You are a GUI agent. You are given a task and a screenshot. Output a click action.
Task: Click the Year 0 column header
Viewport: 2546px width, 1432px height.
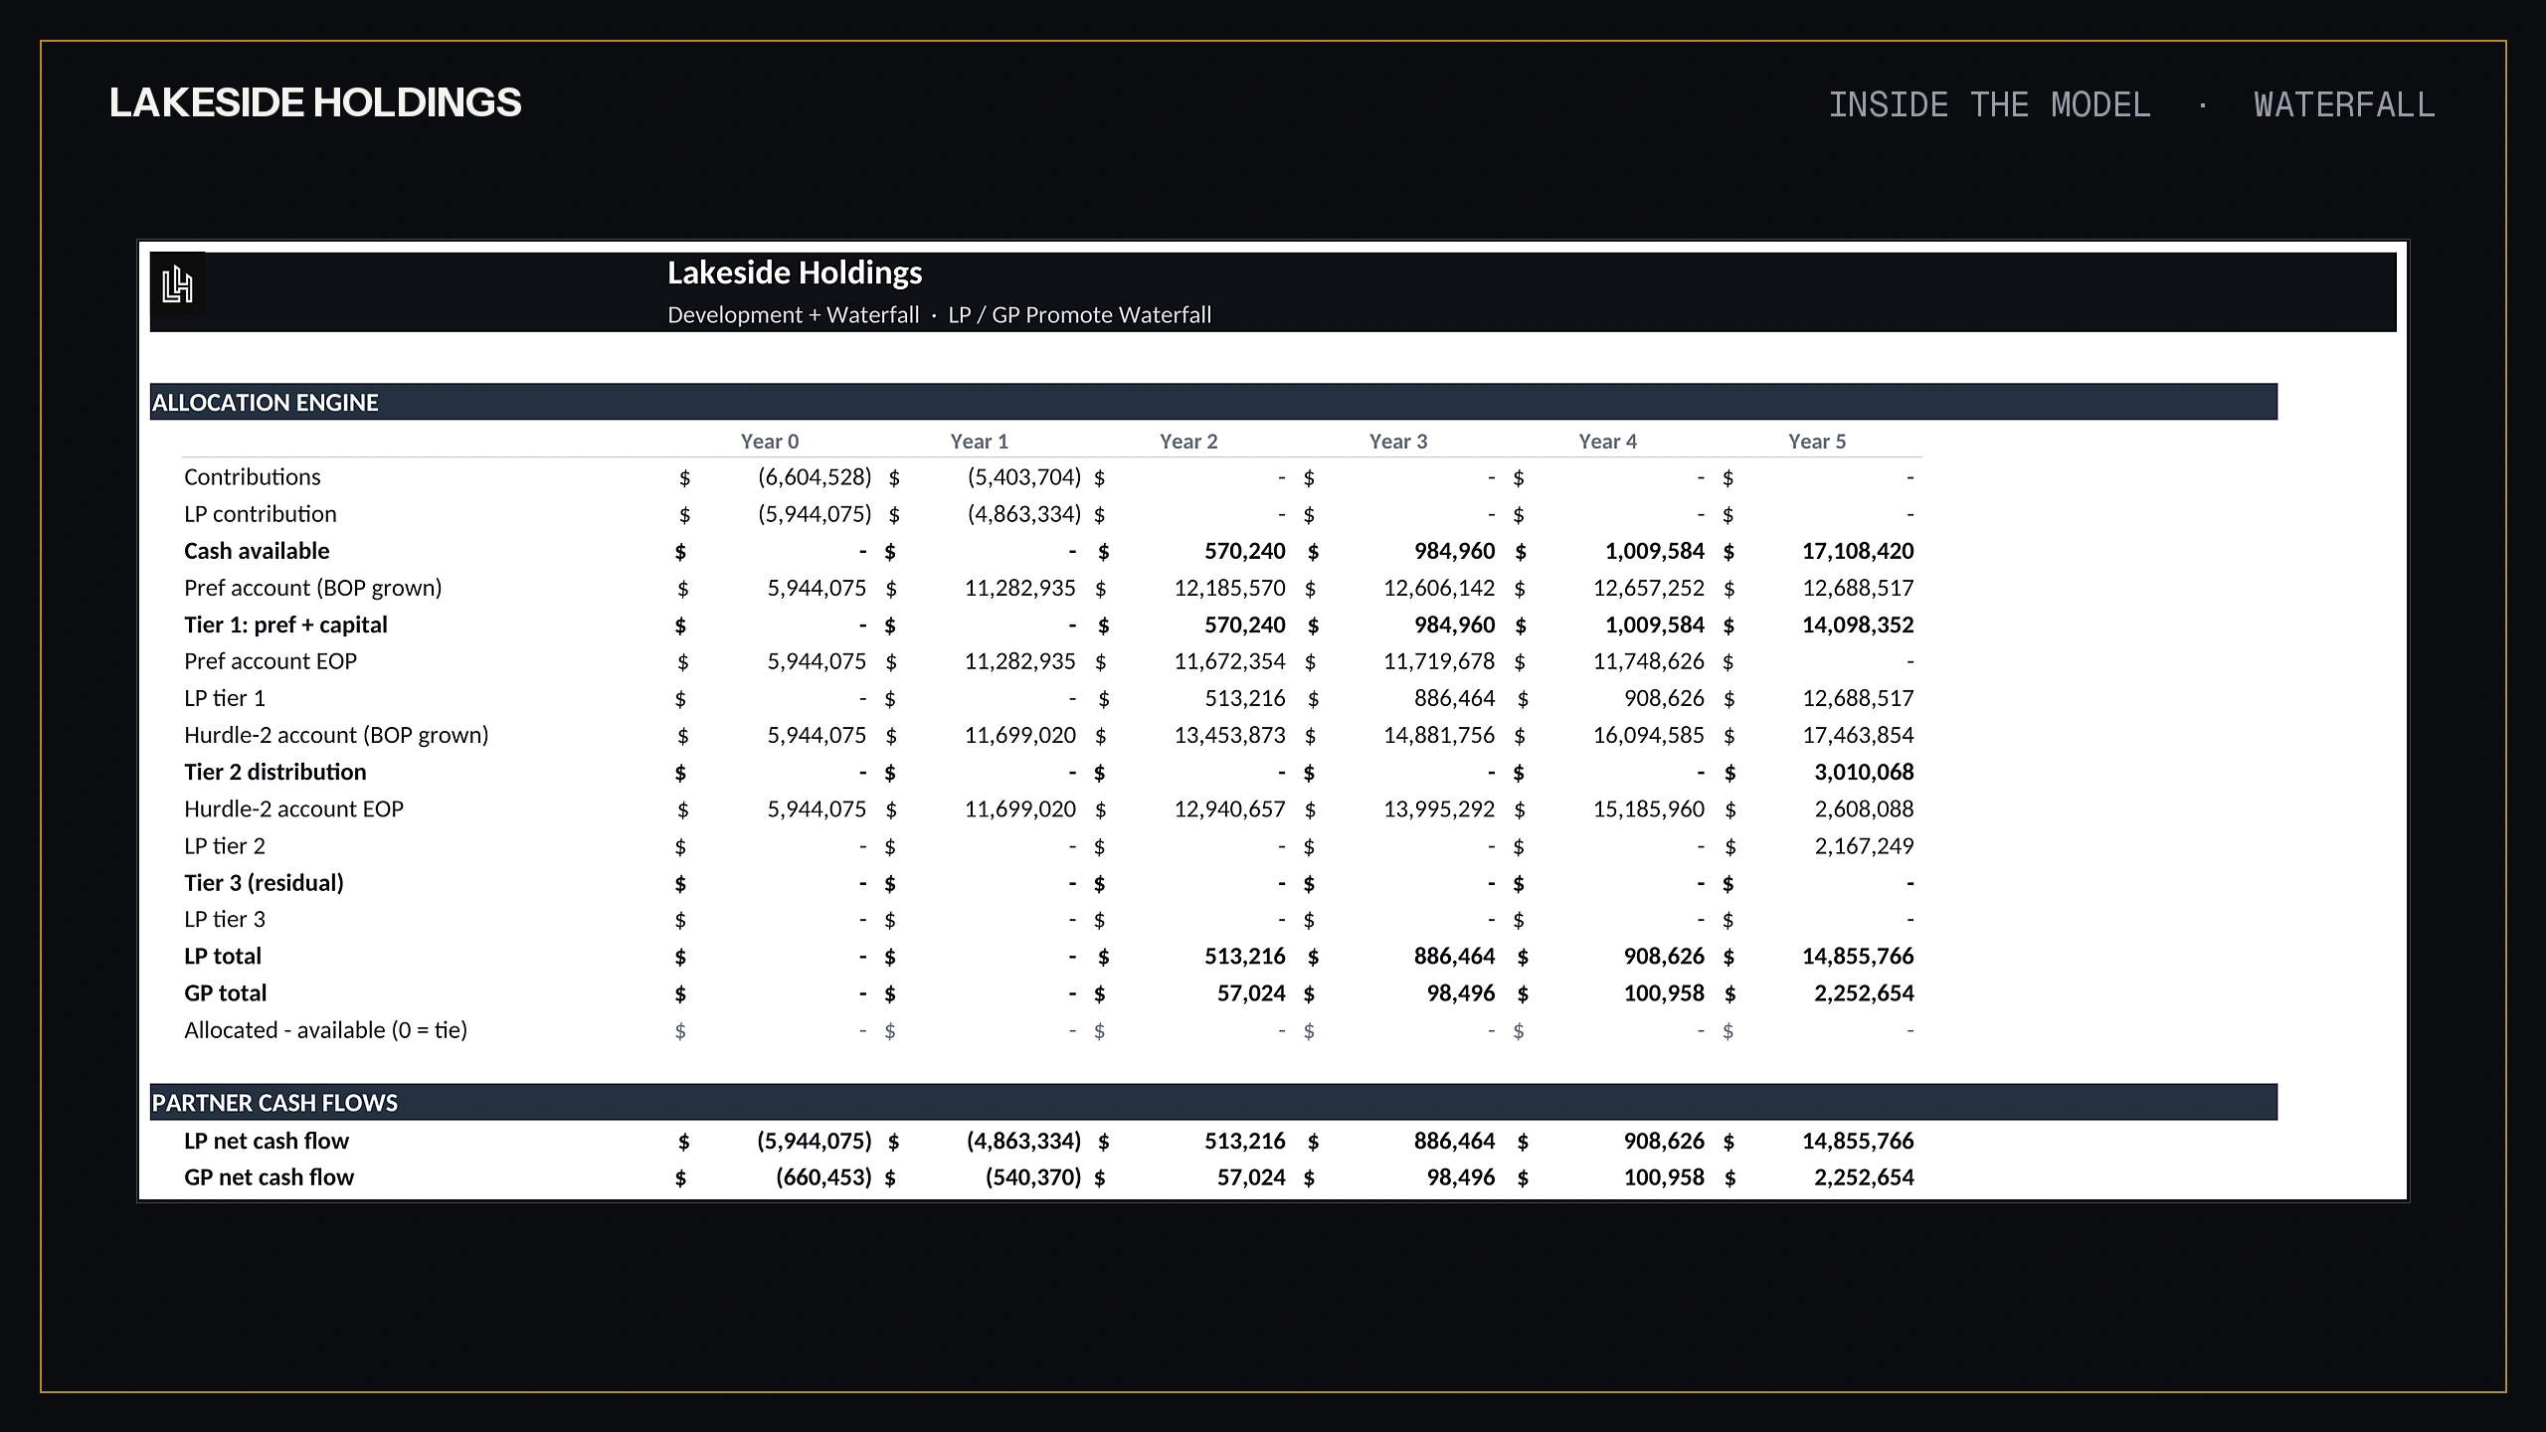[x=770, y=442]
